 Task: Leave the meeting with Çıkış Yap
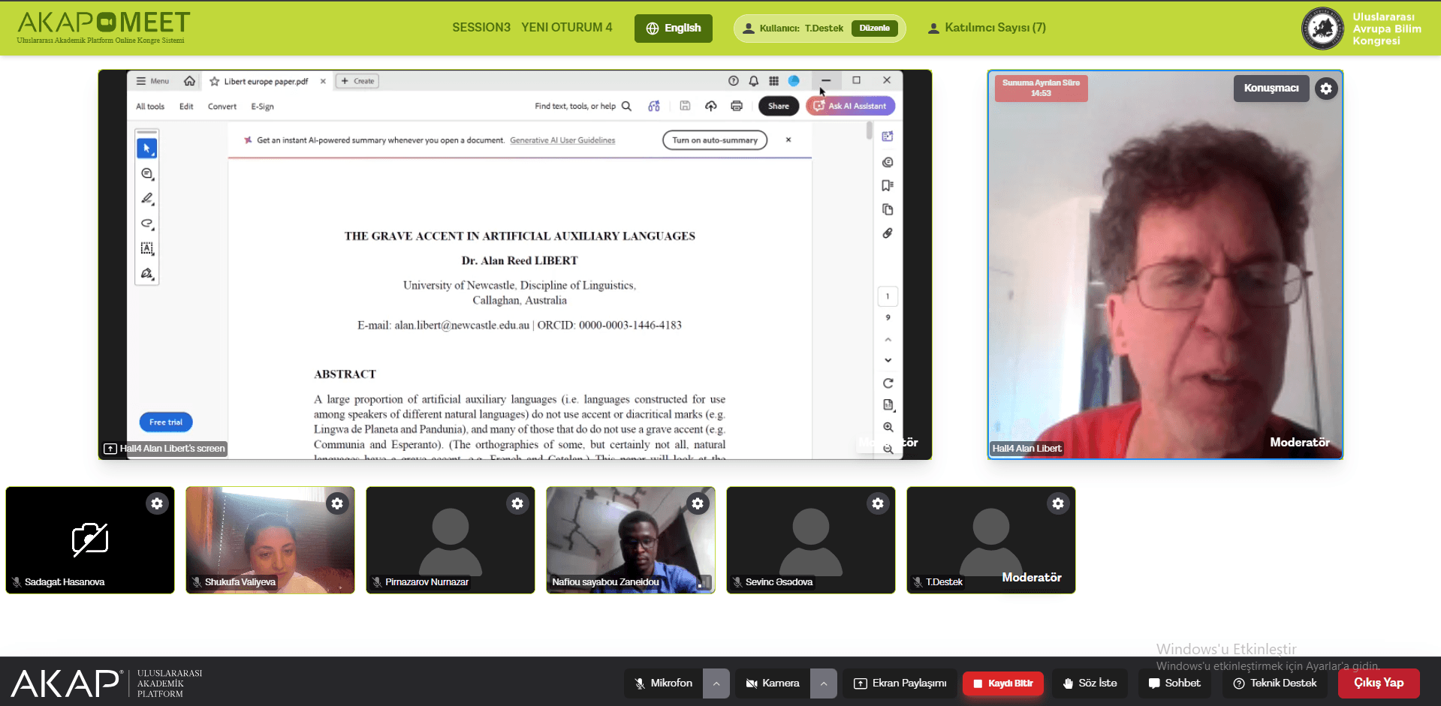[1379, 683]
